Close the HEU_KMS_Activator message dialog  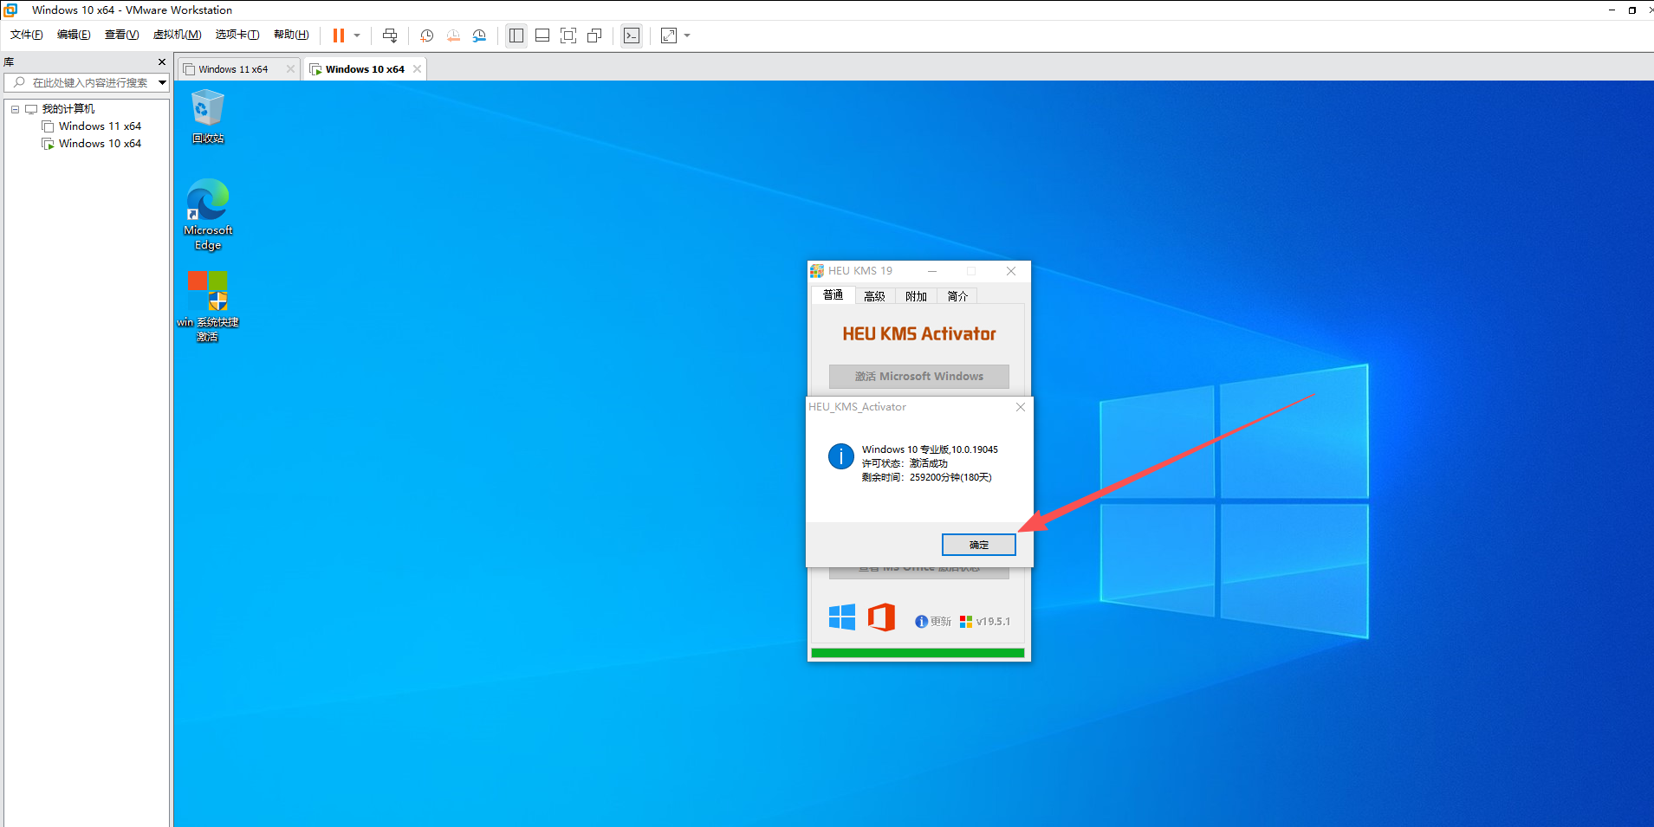pos(1021,407)
